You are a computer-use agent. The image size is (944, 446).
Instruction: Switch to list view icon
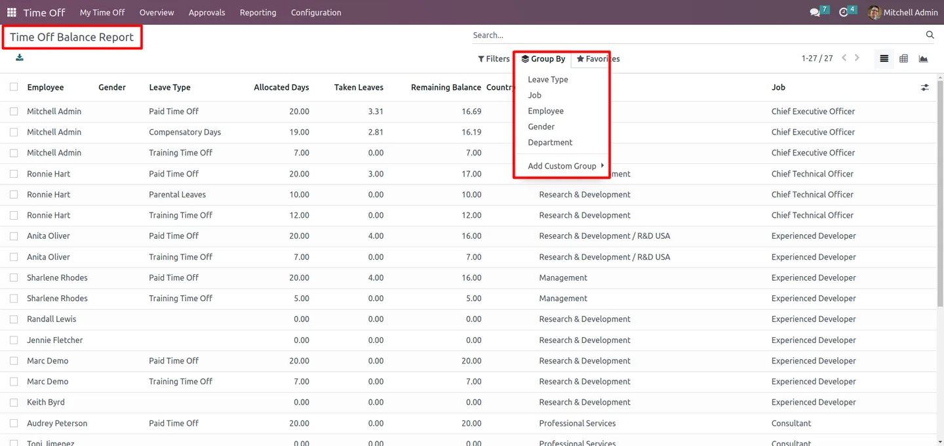coord(884,59)
